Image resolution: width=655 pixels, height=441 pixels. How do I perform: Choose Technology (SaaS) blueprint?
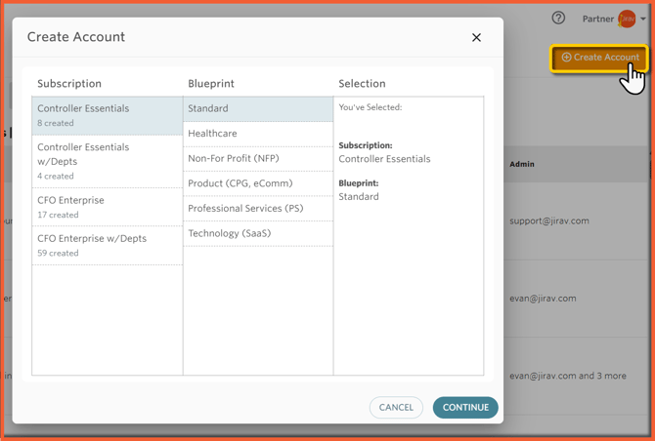(x=258, y=233)
